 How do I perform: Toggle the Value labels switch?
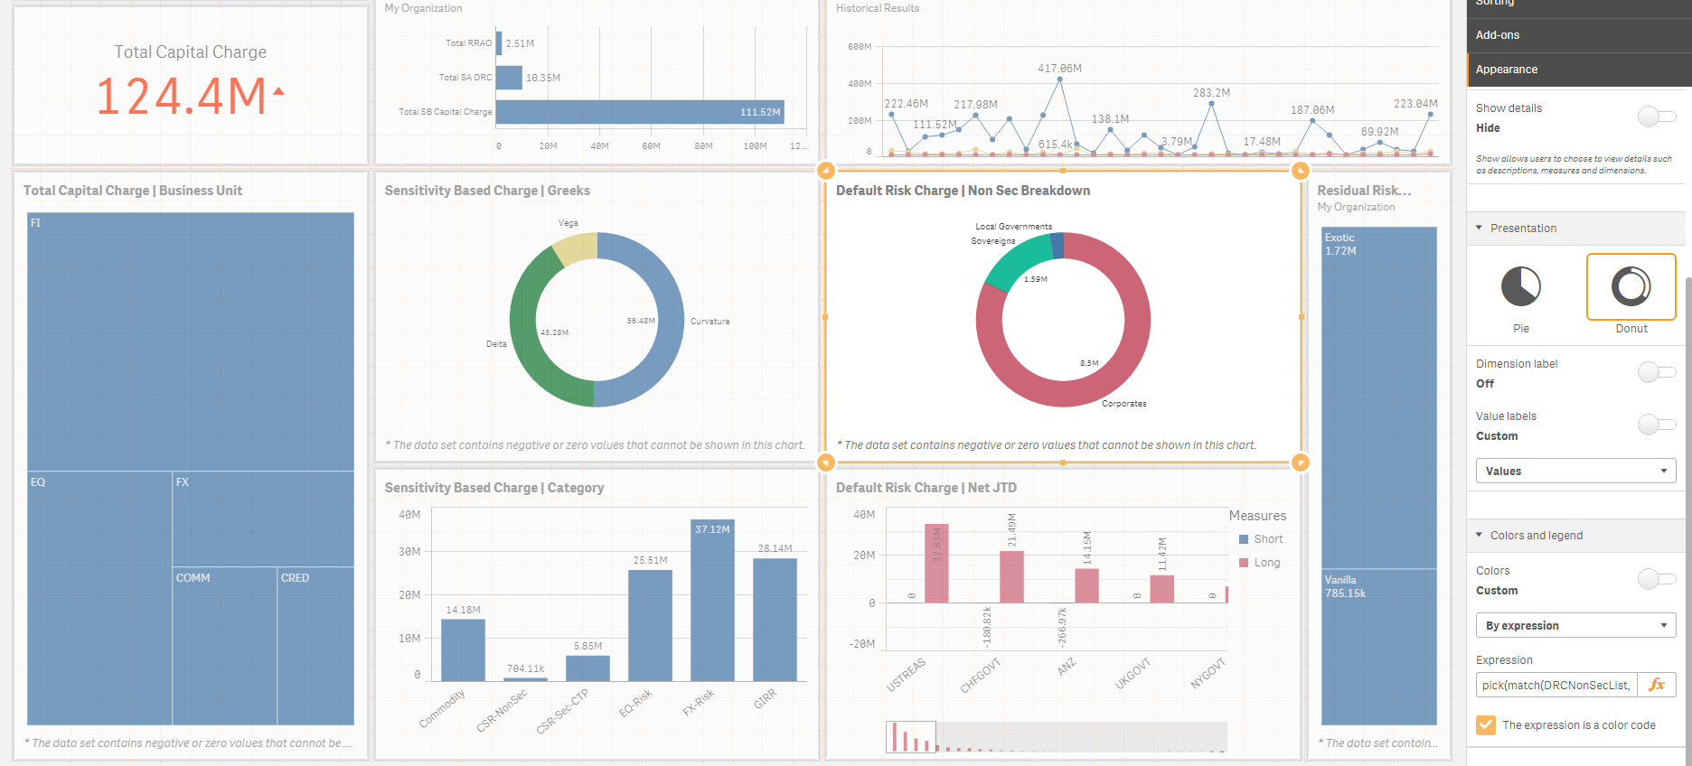click(x=1657, y=425)
